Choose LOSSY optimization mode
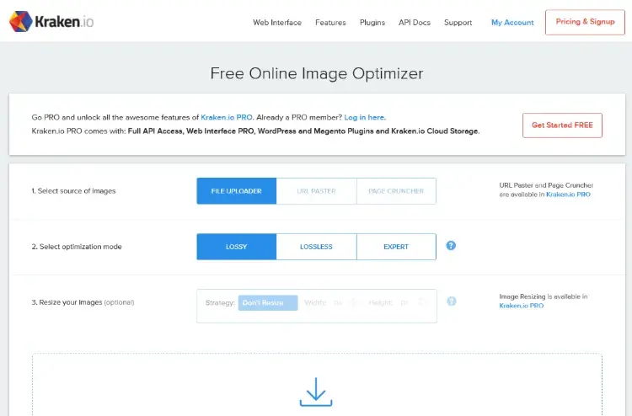Viewport: 632px width, 416px height. point(237,247)
